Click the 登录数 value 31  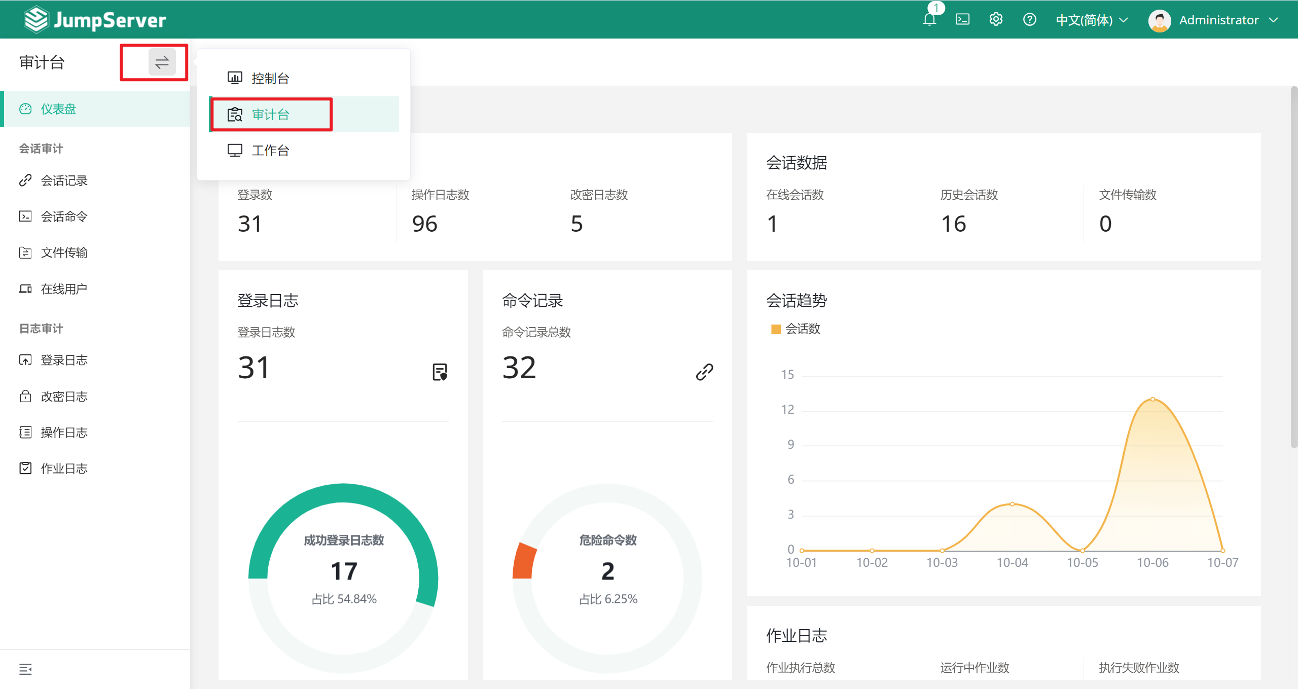(250, 224)
